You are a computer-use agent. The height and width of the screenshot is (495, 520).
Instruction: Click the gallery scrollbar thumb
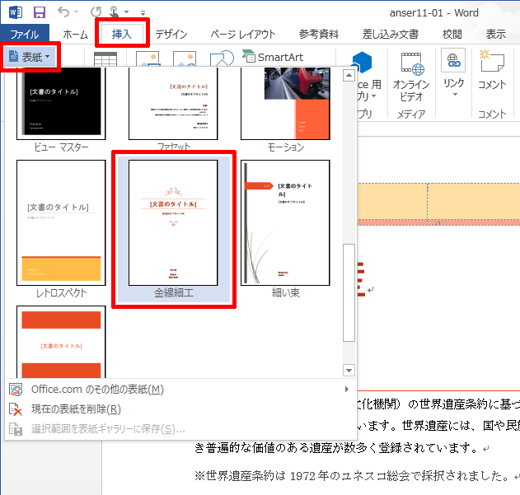click(x=349, y=292)
